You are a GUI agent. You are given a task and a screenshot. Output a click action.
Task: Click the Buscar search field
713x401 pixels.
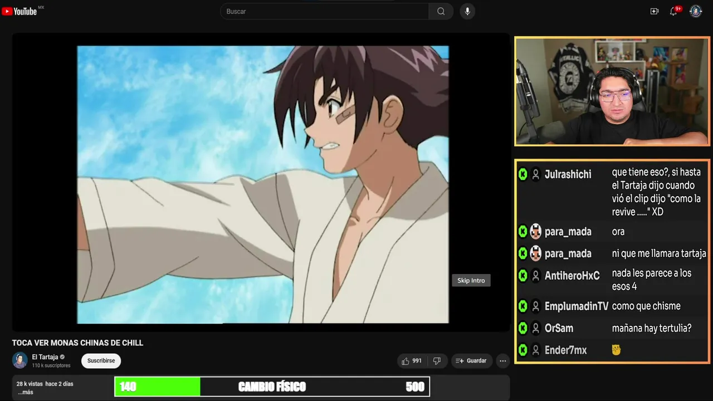click(x=325, y=11)
